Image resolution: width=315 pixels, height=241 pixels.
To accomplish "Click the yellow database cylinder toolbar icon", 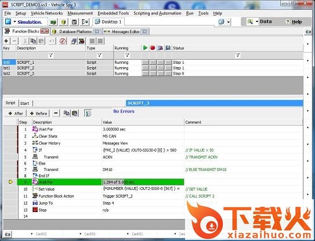I will coord(63,22).
